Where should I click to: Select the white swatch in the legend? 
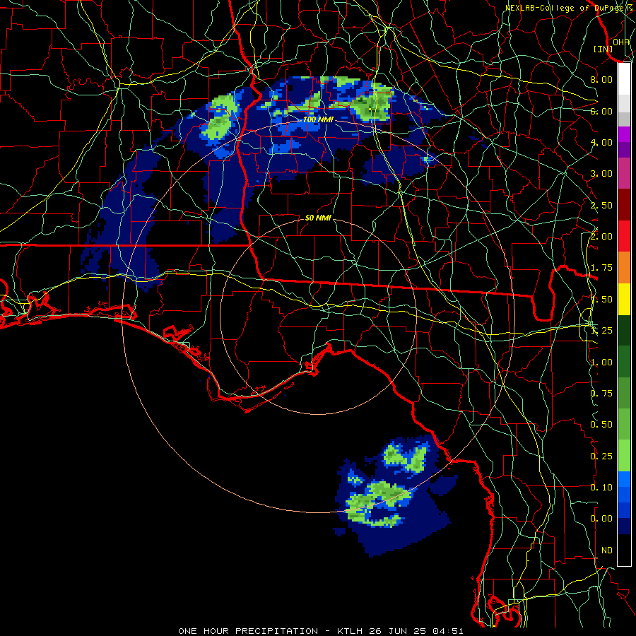click(624, 79)
